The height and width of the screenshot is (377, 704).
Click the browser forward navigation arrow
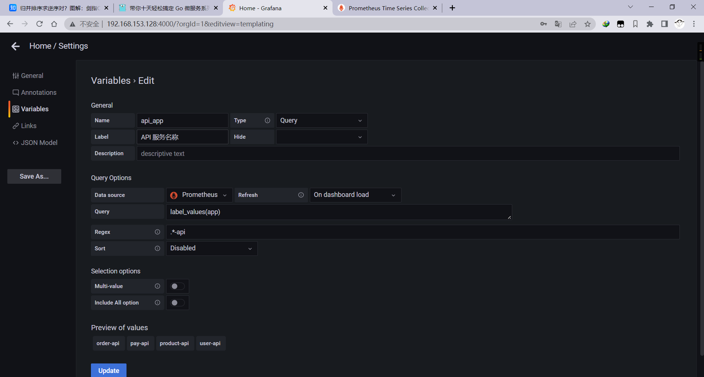(25, 24)
